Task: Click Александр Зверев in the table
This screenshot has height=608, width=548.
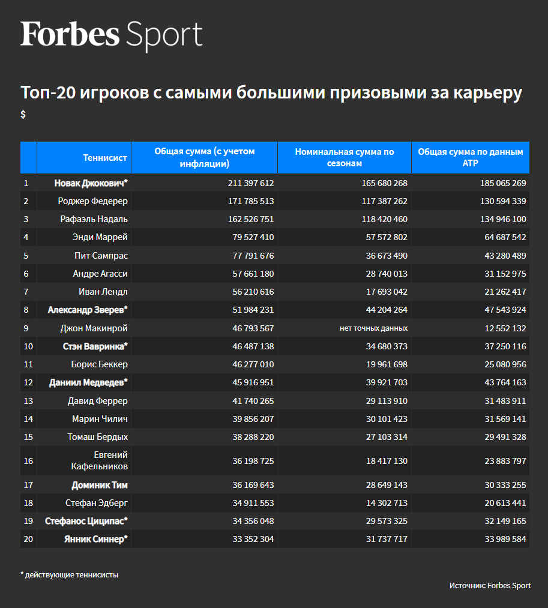Action: tap(88, 310)
